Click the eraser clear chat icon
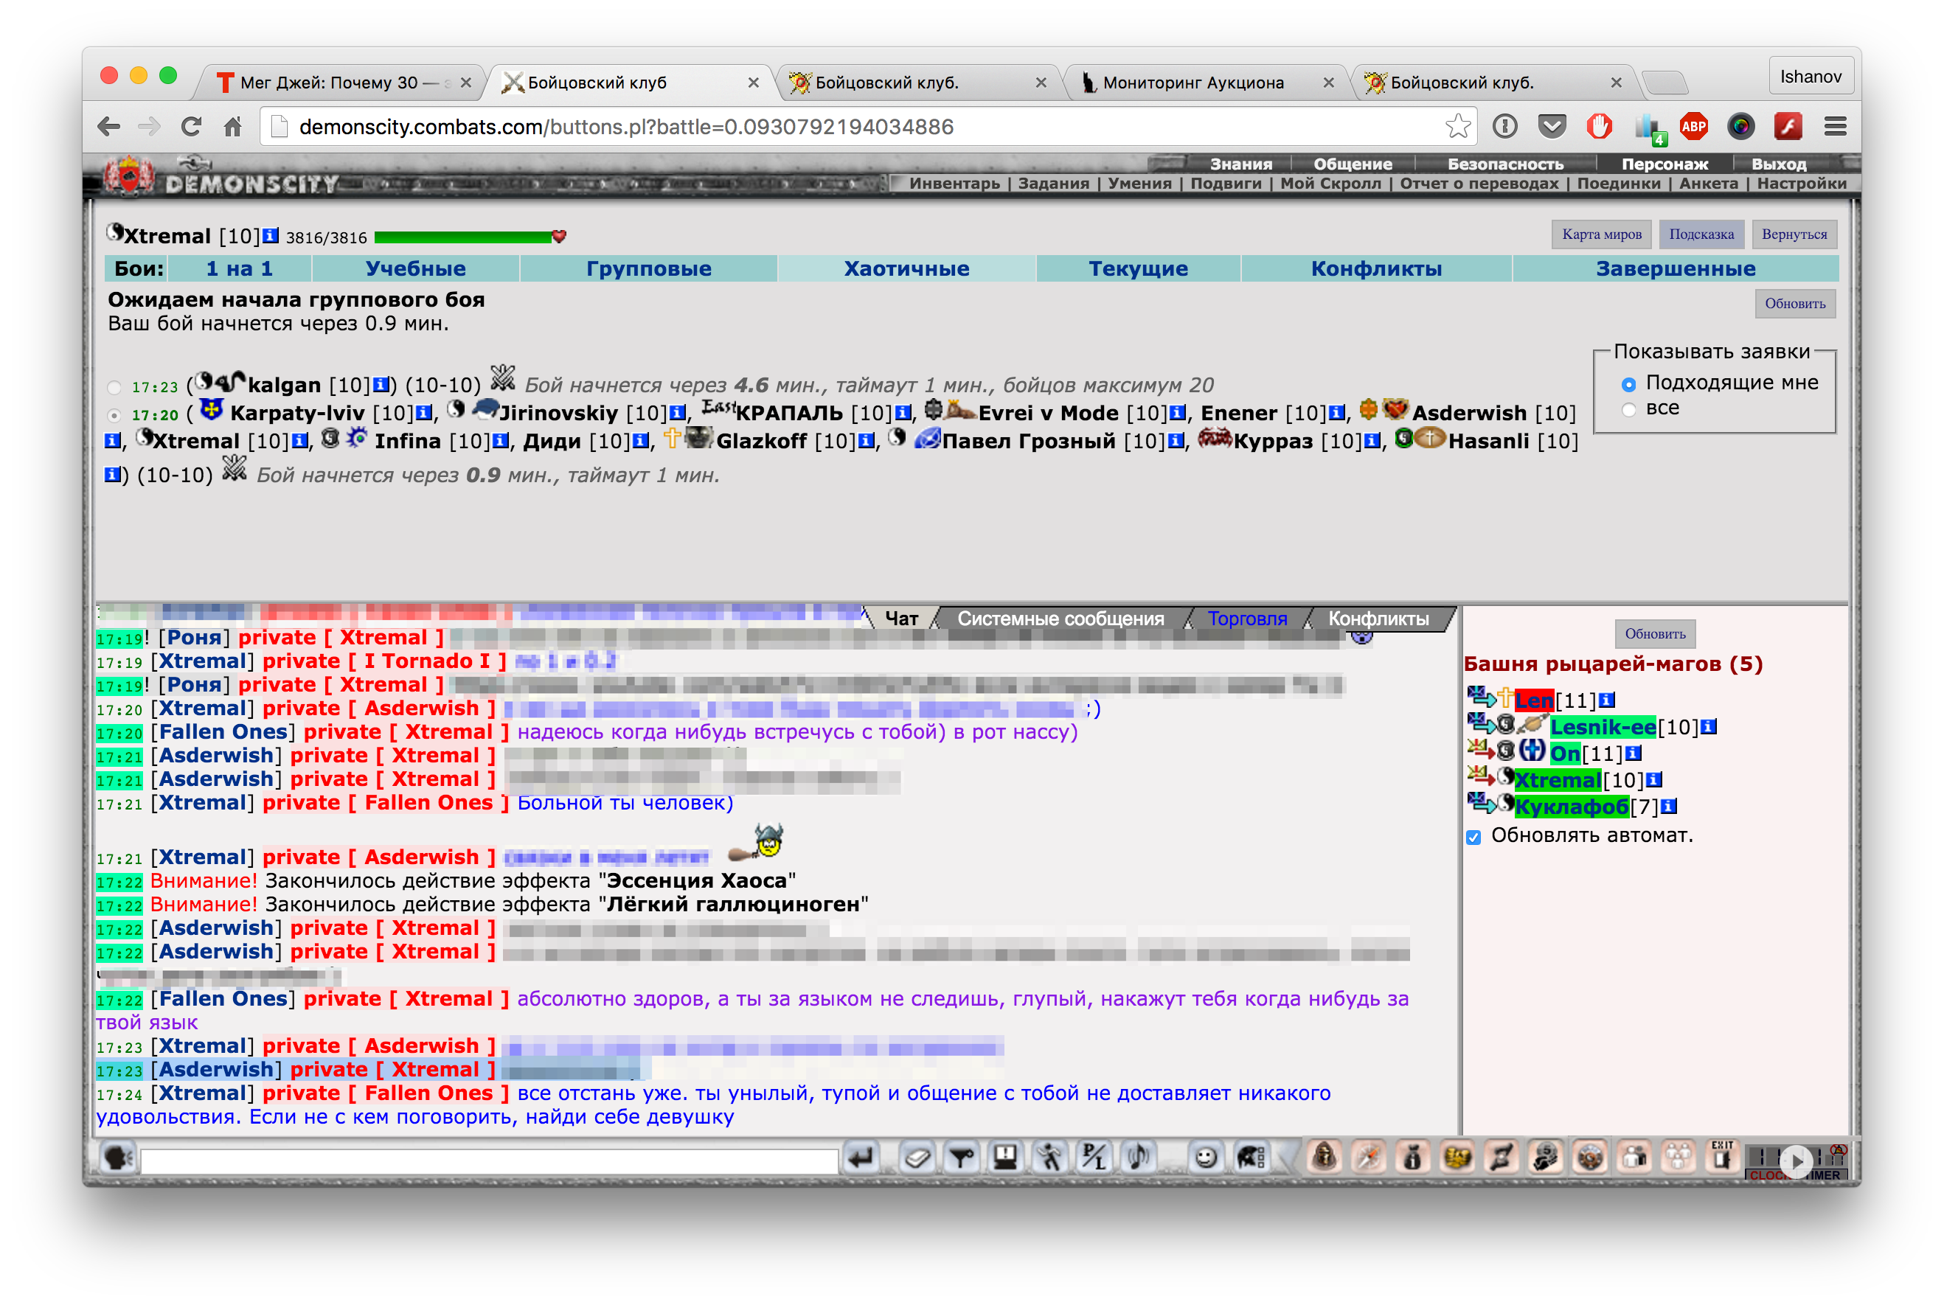This screenshot has height=1305, width=1944. (x=917, y=1158)
